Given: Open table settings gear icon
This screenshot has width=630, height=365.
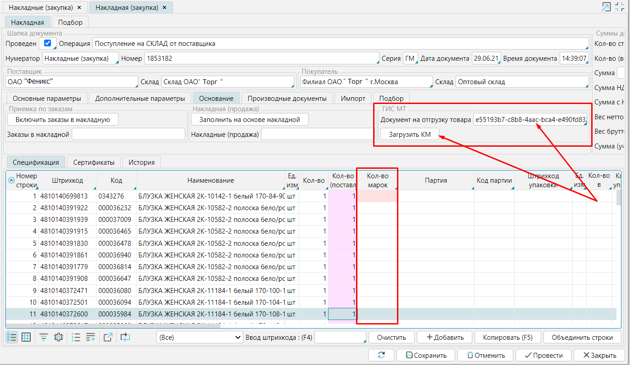Looking at the screenshot, I should (x=58, y=337).
